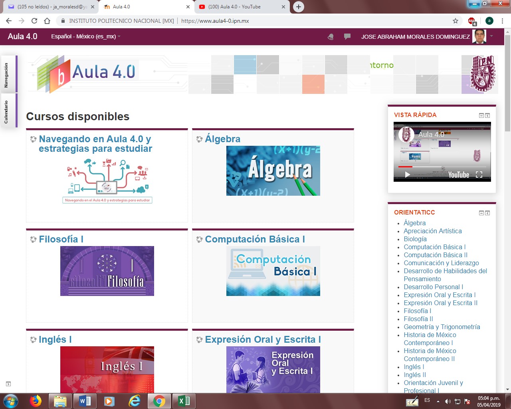
Task: Open Navegando en Aula 4.0 course link
Action: [x=95, y=144]
